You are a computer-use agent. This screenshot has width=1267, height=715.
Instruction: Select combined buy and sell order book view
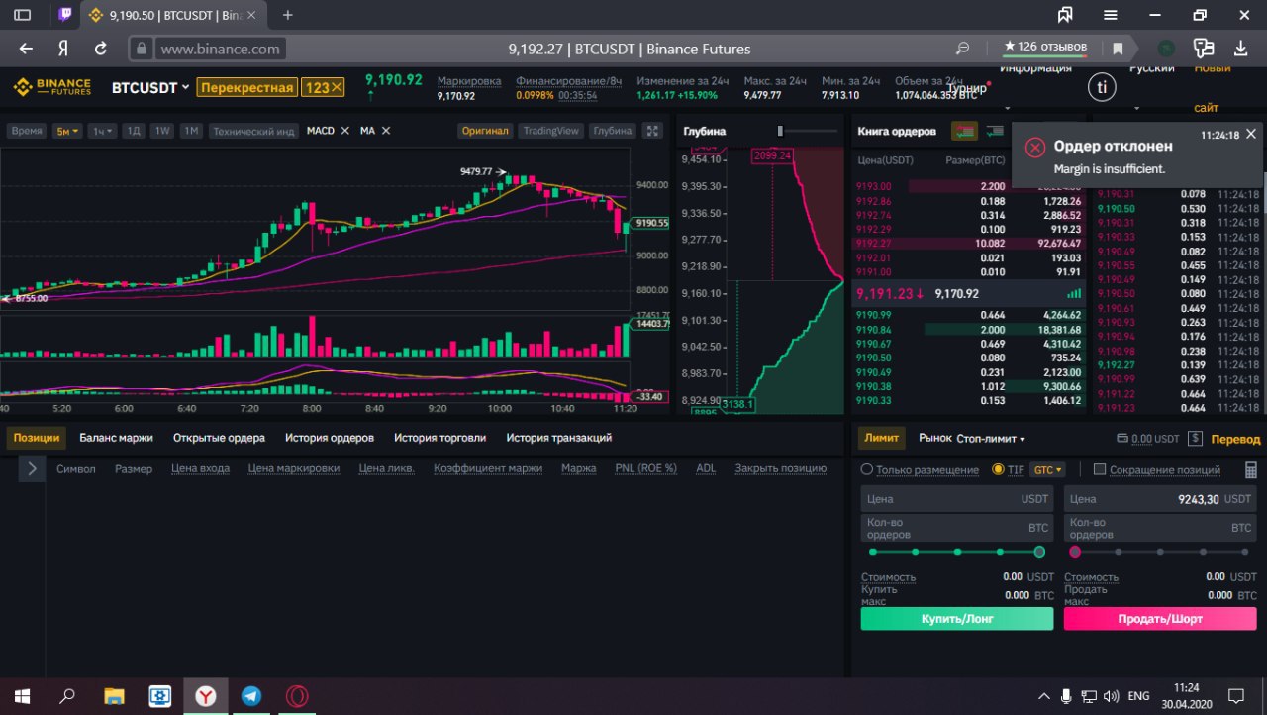[x=964, y=131]
